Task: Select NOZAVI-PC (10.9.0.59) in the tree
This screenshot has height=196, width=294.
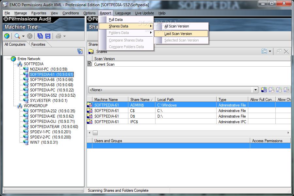Action: [x=49, y=69]
